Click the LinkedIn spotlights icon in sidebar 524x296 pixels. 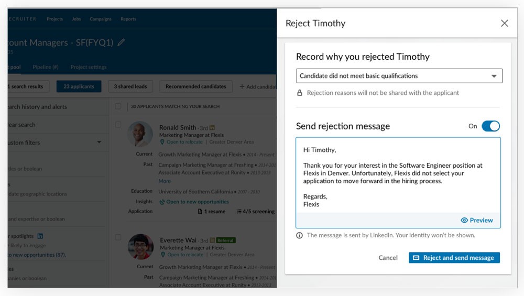coord(40,236)
